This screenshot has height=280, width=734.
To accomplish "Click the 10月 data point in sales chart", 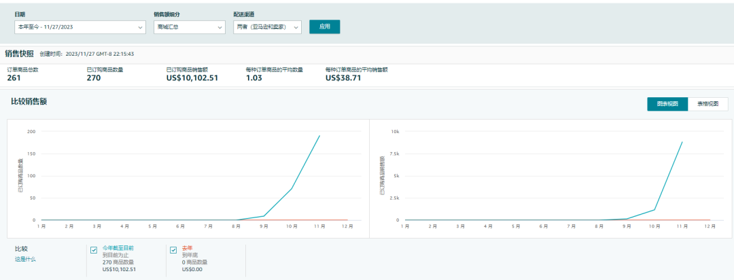I will [x=654, y=209].
